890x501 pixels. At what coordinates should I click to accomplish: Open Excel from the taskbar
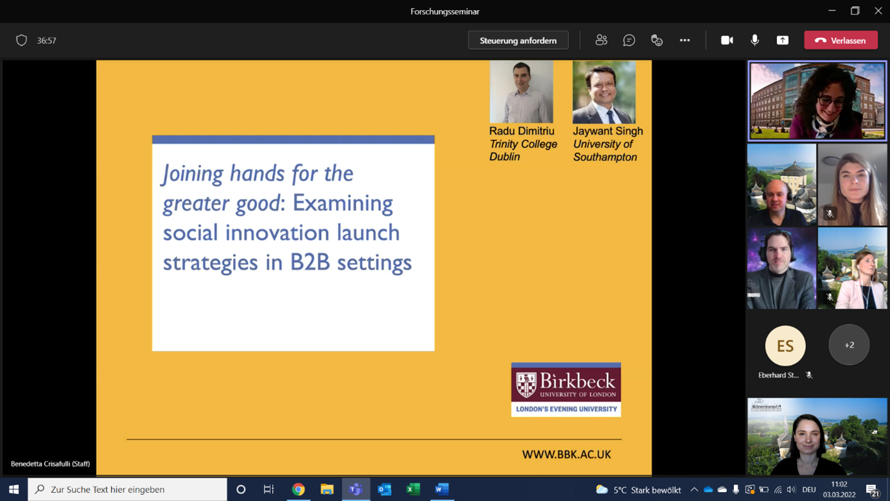coord(413,489)
